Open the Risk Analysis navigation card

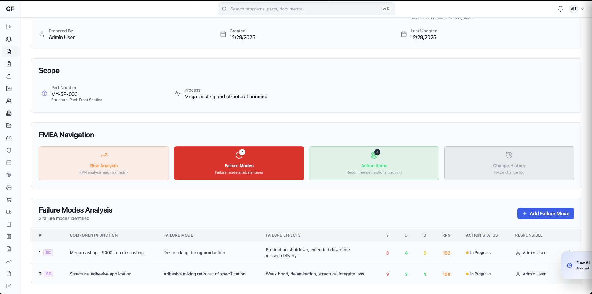coord(104,163)
